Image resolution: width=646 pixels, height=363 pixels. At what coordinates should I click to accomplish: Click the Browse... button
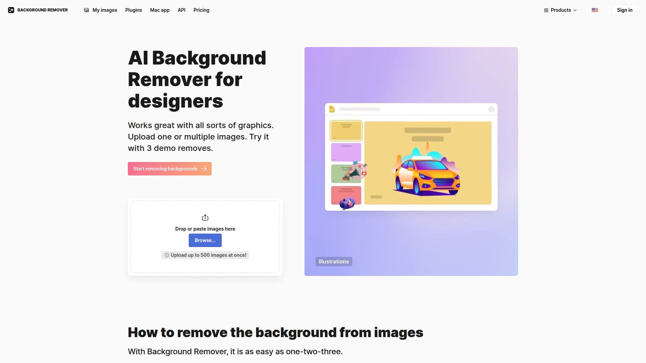click(205, 240)
